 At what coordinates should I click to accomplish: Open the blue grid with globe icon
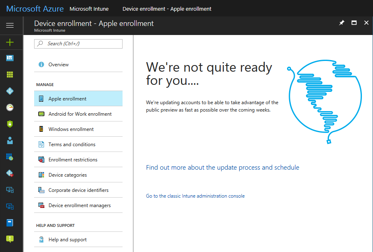[x=10, y=157]
